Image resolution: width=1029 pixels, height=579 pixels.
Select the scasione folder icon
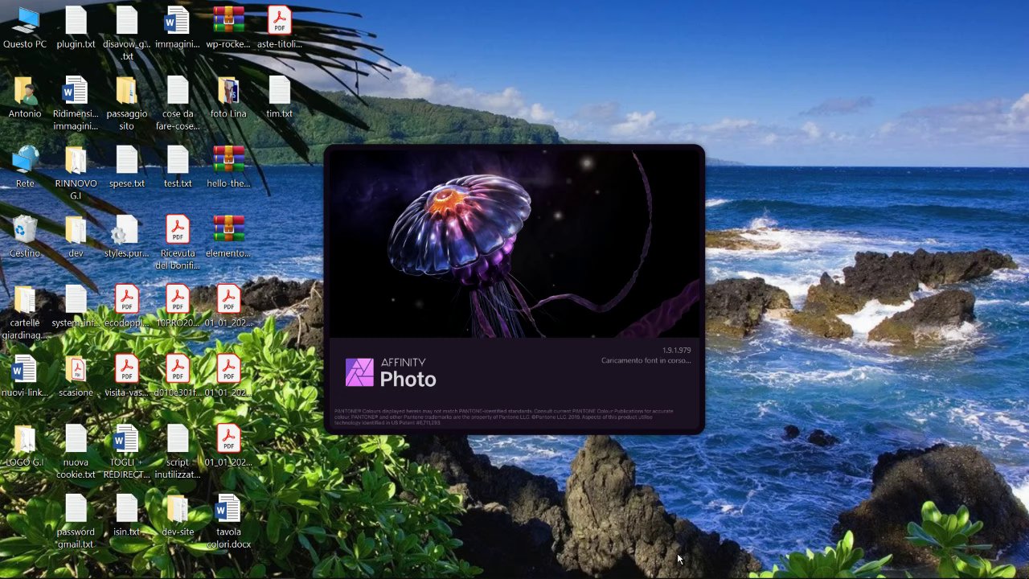pos(76,376)
